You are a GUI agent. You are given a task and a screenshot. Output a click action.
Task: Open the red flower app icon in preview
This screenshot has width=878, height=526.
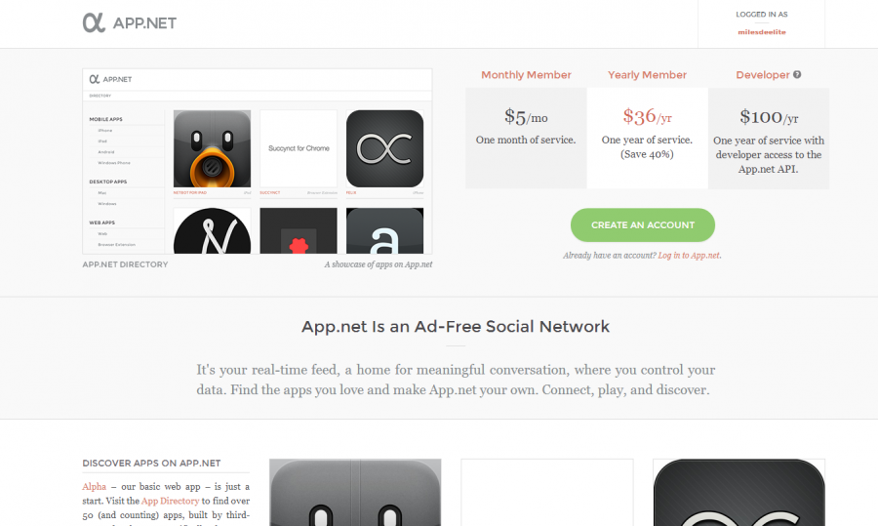tap(299, 230)
